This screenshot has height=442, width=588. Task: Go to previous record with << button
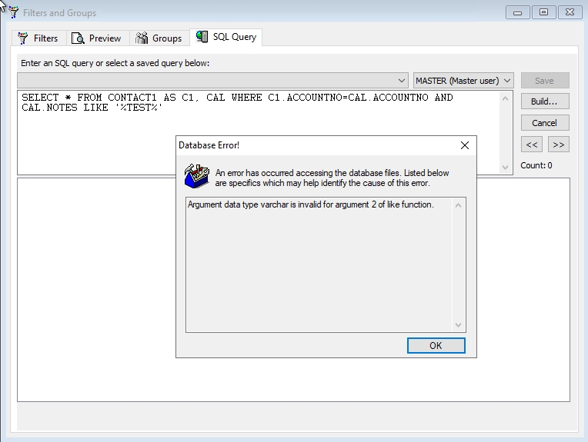coord(532,145)
